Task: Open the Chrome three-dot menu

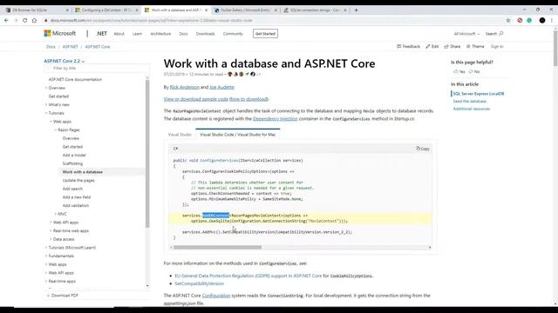Action: 552,21
